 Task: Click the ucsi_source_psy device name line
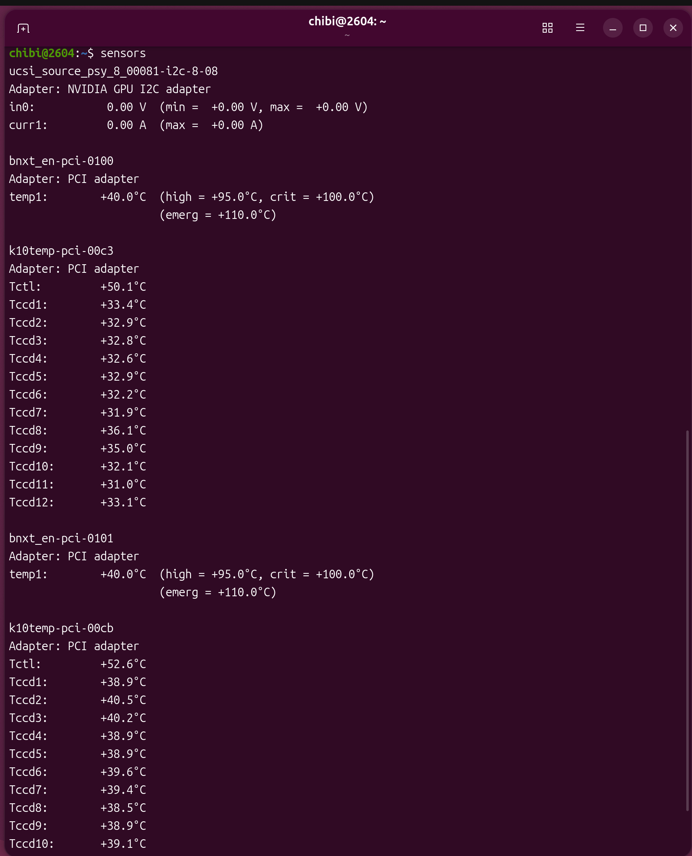[x=113, y=71]
